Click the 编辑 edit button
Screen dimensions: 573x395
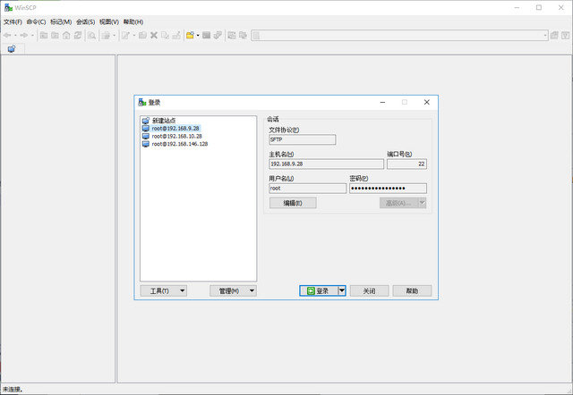point(293,203)
